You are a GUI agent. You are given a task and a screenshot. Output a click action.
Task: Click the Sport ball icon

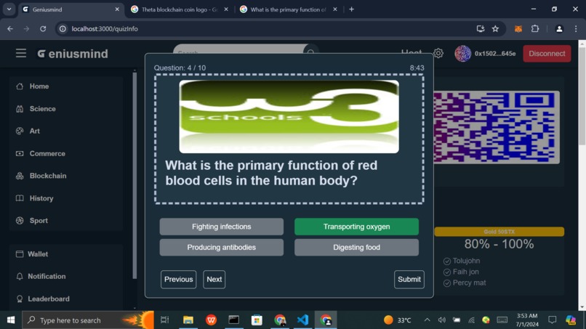(20, 221)
